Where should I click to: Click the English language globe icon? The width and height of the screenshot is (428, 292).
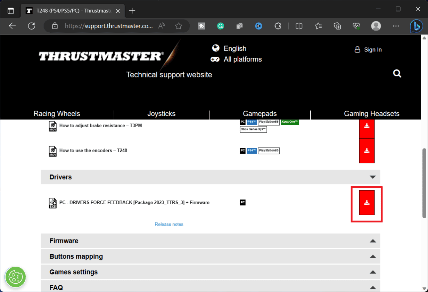[x=216, y=48]
